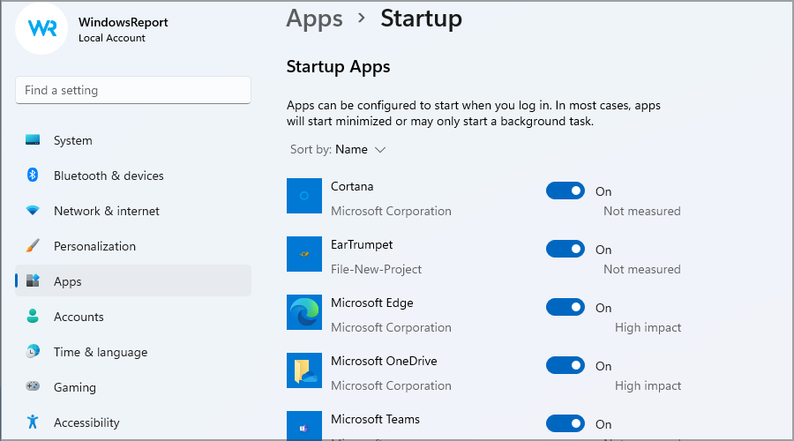794x441 pixels.
Task: Open Gaming settings
Action: 133,387
